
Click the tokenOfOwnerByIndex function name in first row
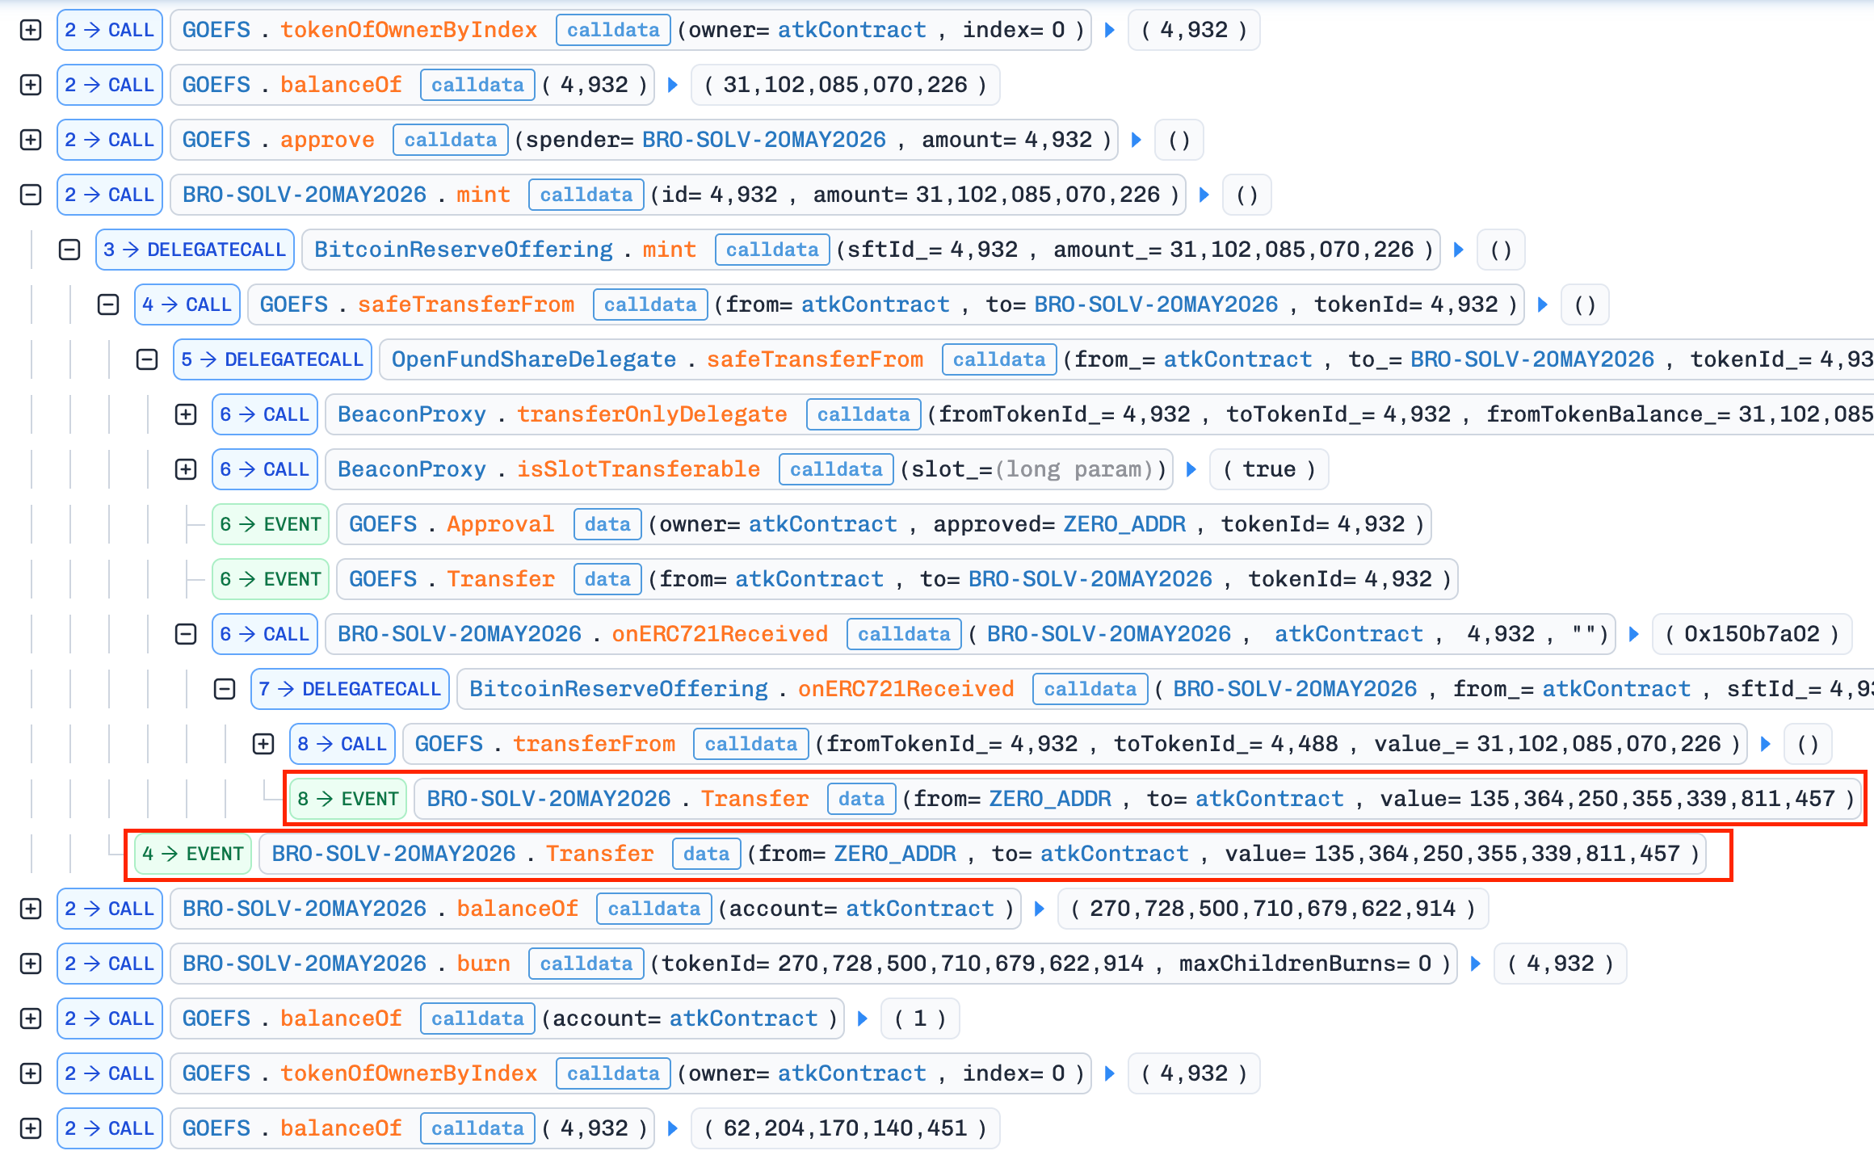pyautogui.click(x=408, y=30)
